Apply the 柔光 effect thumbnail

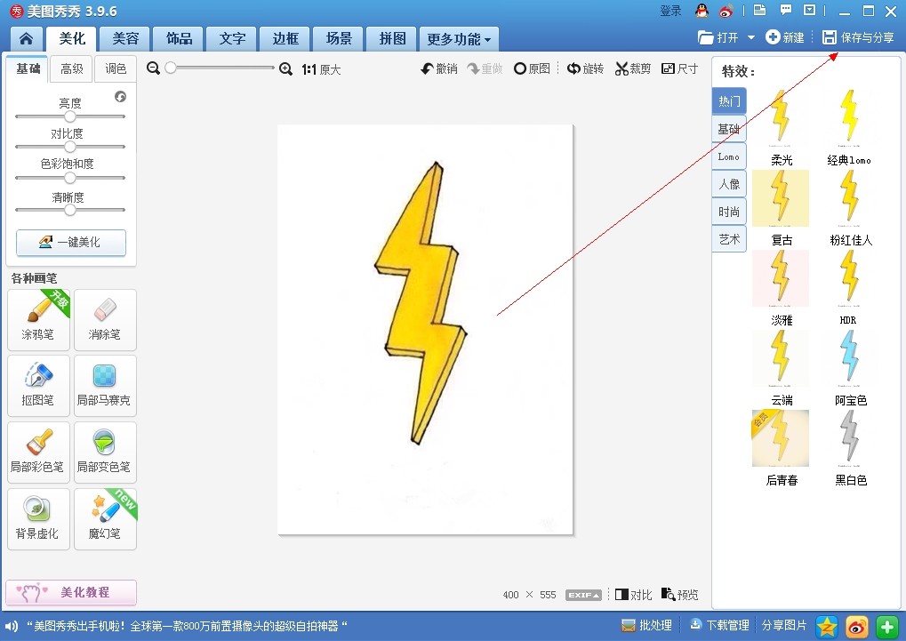click(781, 118)
